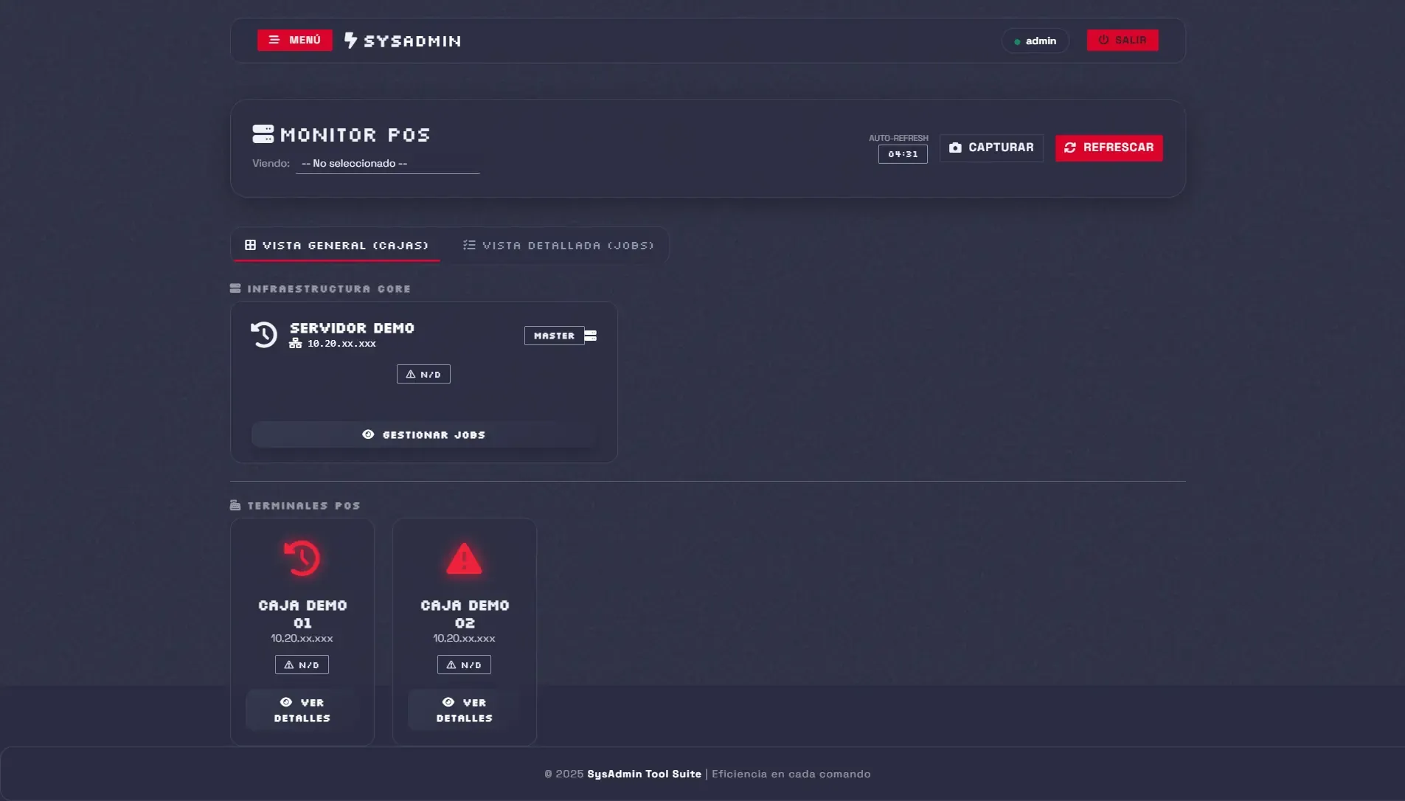The width and height of the screenshot is (1405, 801).
Task: Click the server icon next to MASTER
Action: tap(591, 336)
